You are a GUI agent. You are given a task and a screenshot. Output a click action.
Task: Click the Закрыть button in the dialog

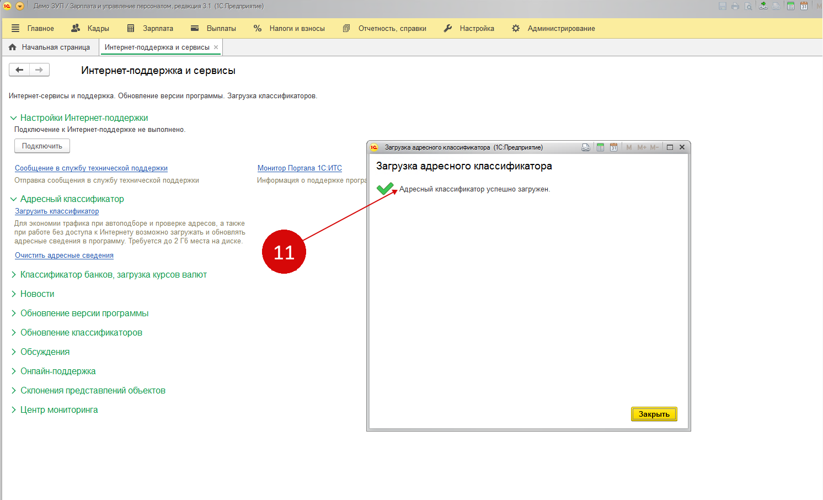654,414
